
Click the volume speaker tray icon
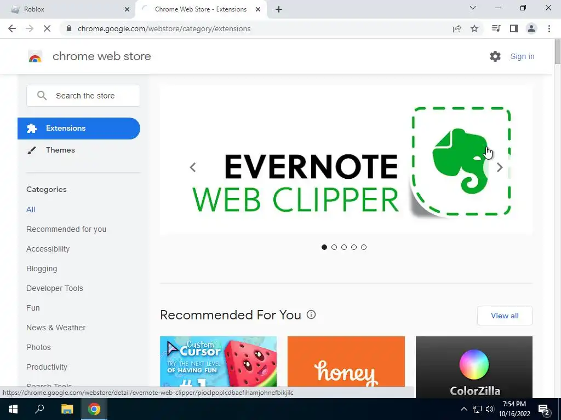pyautogui.click(x=490, y=409)
